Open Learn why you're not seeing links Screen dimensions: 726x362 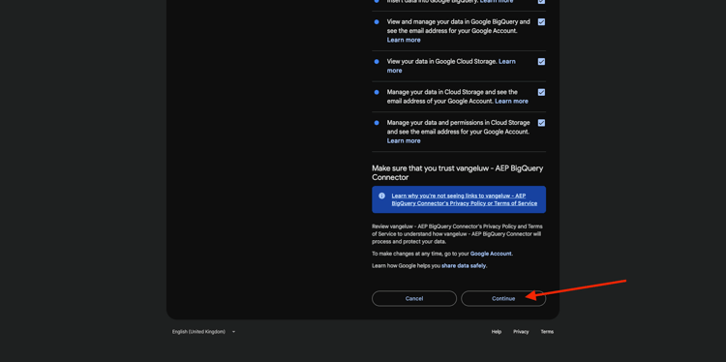click(465, 199)
